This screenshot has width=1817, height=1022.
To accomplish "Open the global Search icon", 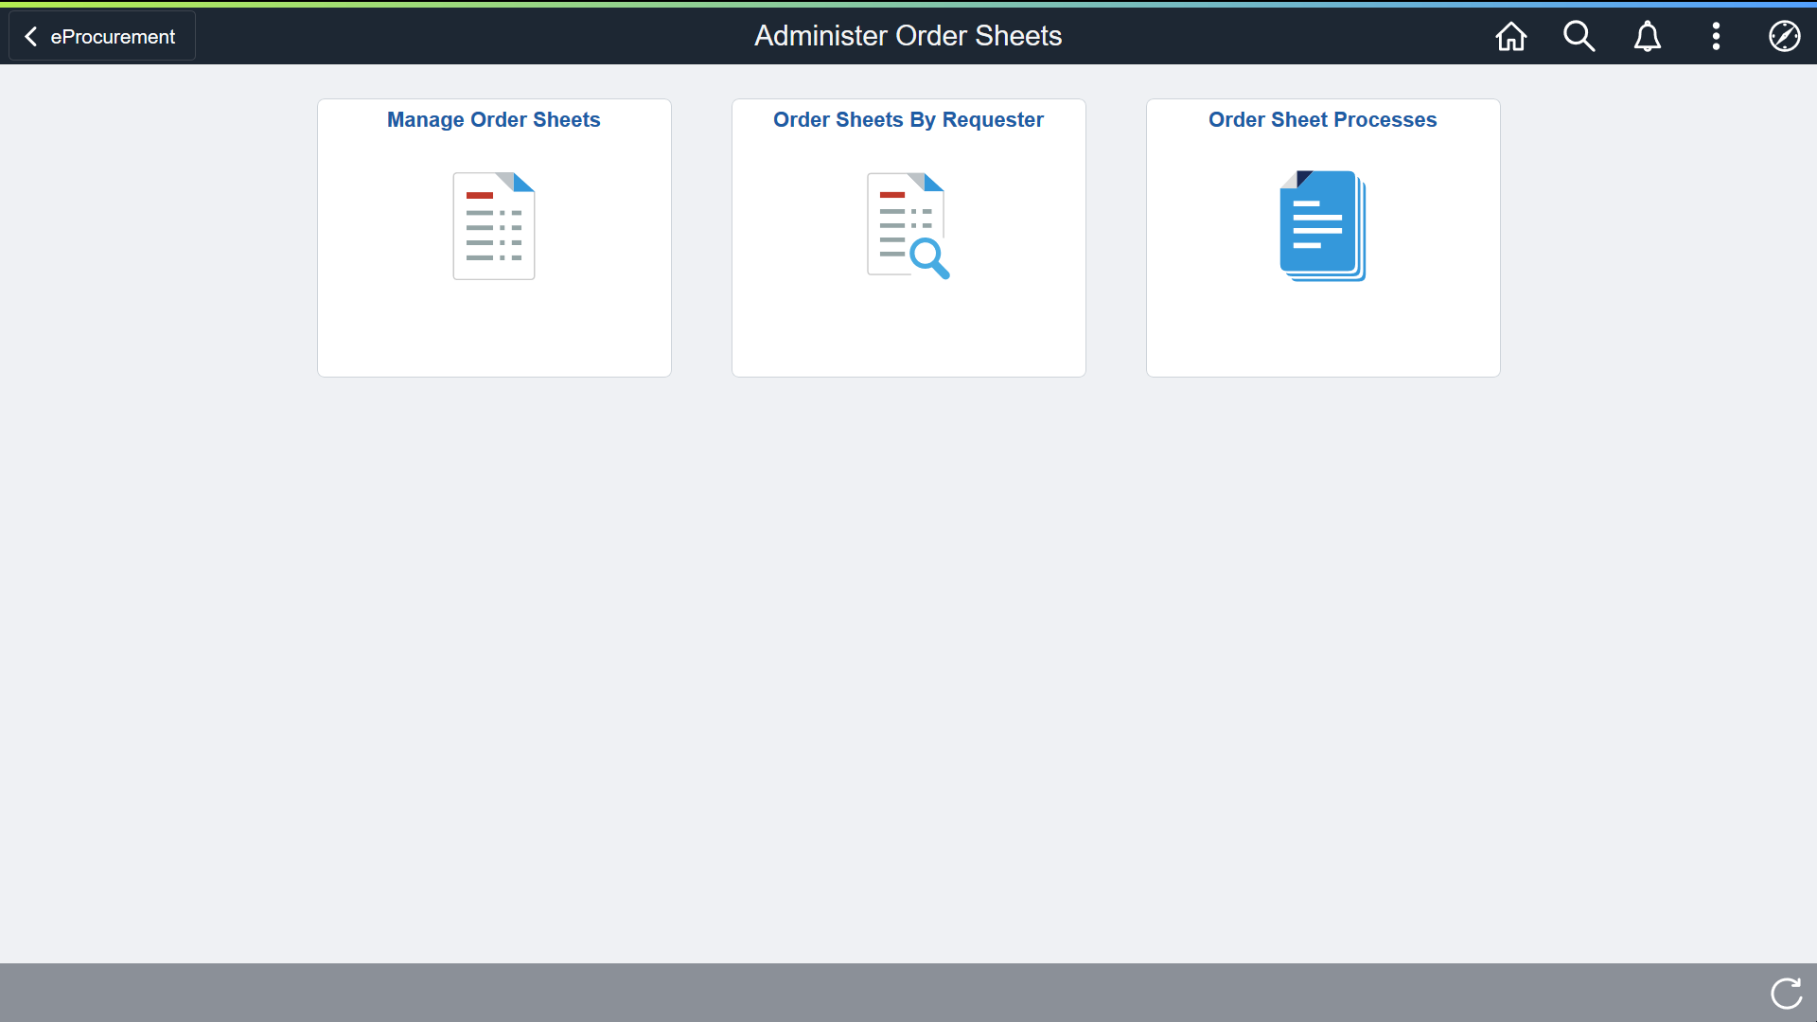I will 1579,36.
